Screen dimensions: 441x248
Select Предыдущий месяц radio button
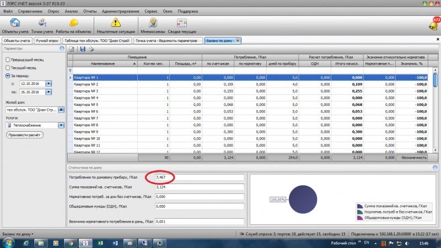click(x=8, y=60)
